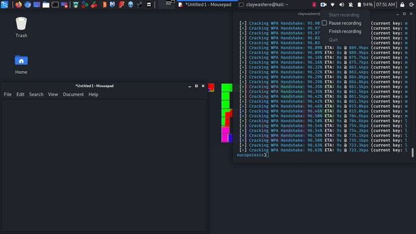
Task: Maximize the Mousepad window
Action: pos(196,86)
